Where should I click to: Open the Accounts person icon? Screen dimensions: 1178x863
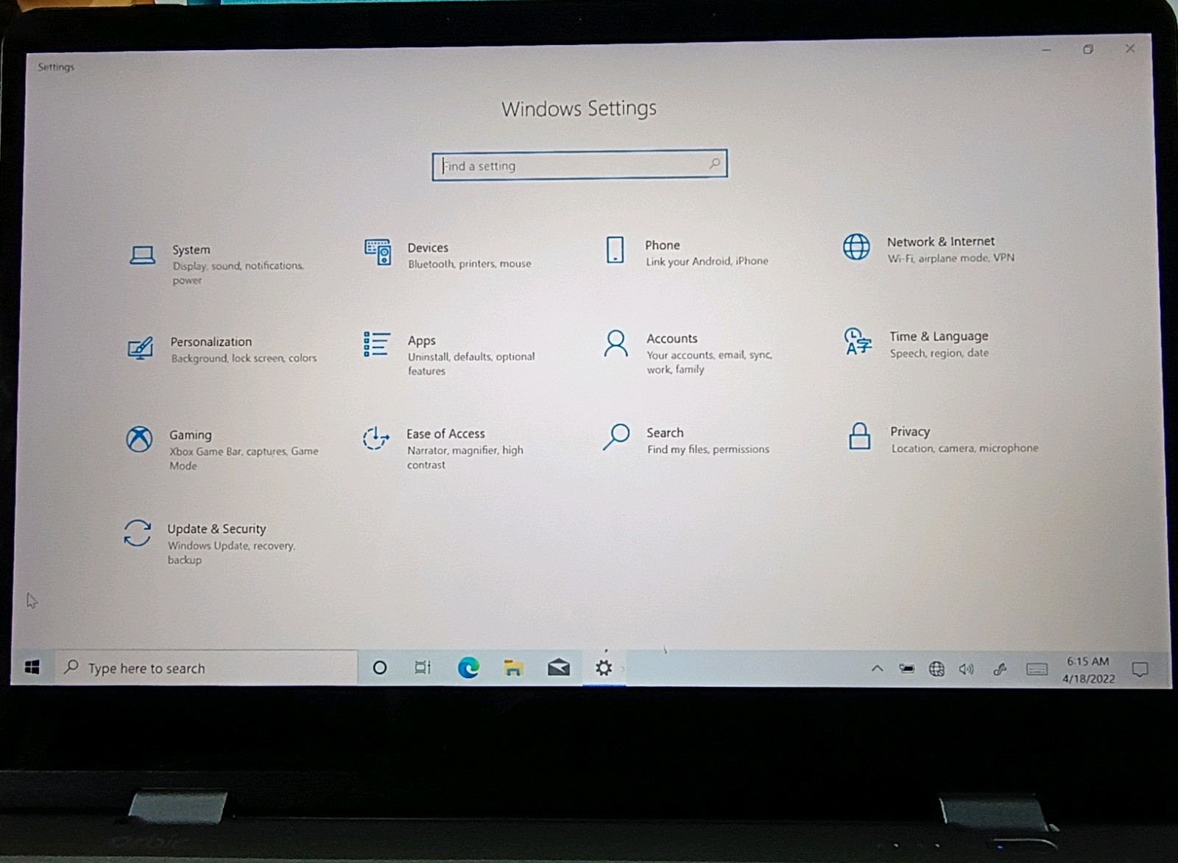click(616, 343)
